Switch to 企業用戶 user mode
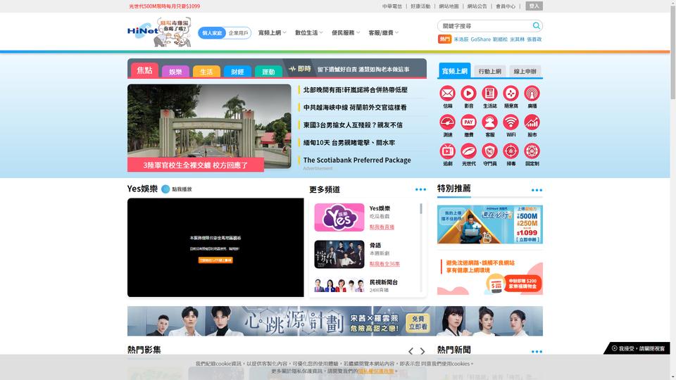This screenshot has height=380, width=676. pos(239,33)
